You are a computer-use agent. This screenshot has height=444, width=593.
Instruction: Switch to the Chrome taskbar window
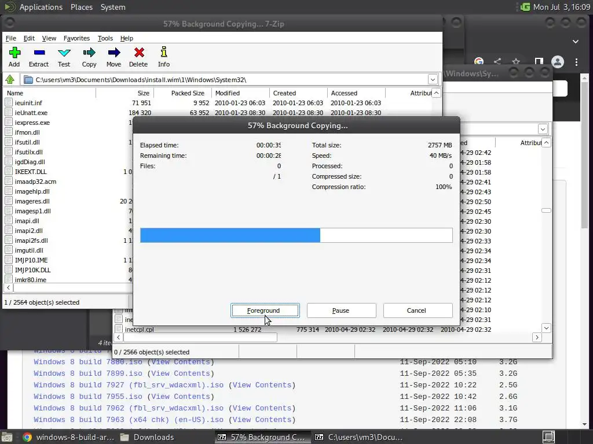(68, 437)
